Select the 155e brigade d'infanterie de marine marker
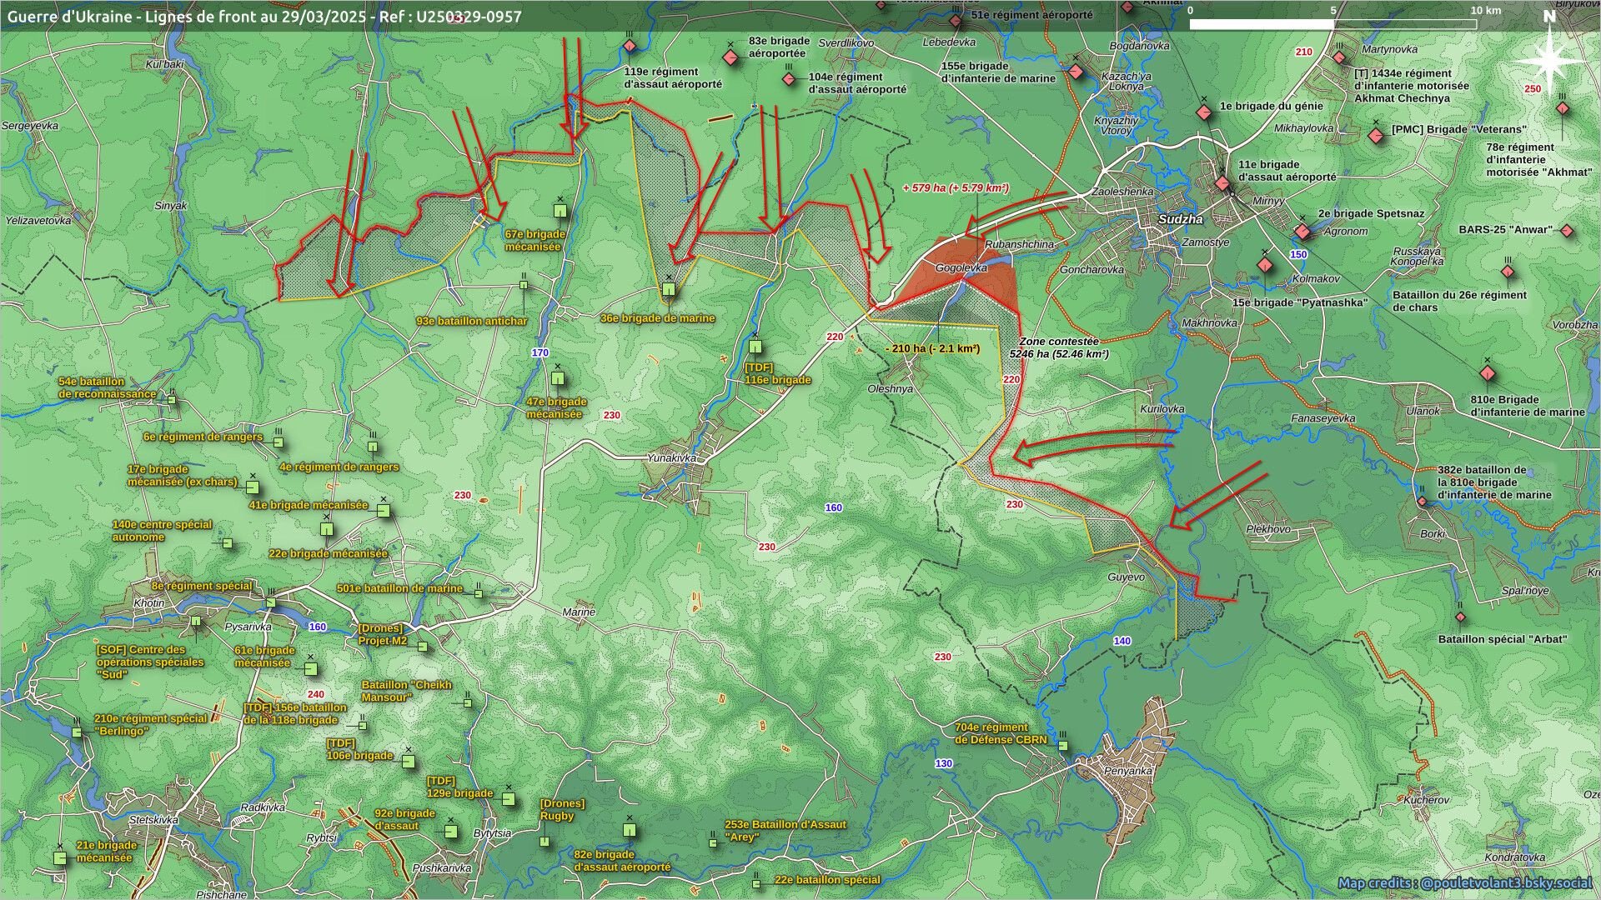The width and height of the screenshot is (1601, 900). pos(1076,72)
